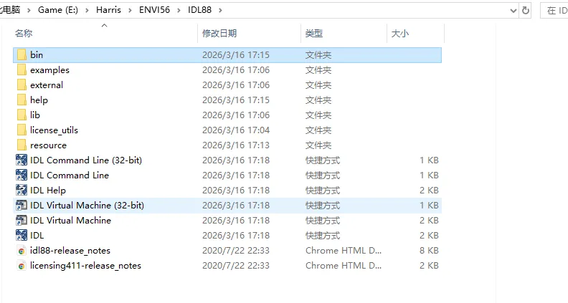Screen dimensions: 568x303
Task: Select the license_utils folder icon
Action: (x=22, y=130)
